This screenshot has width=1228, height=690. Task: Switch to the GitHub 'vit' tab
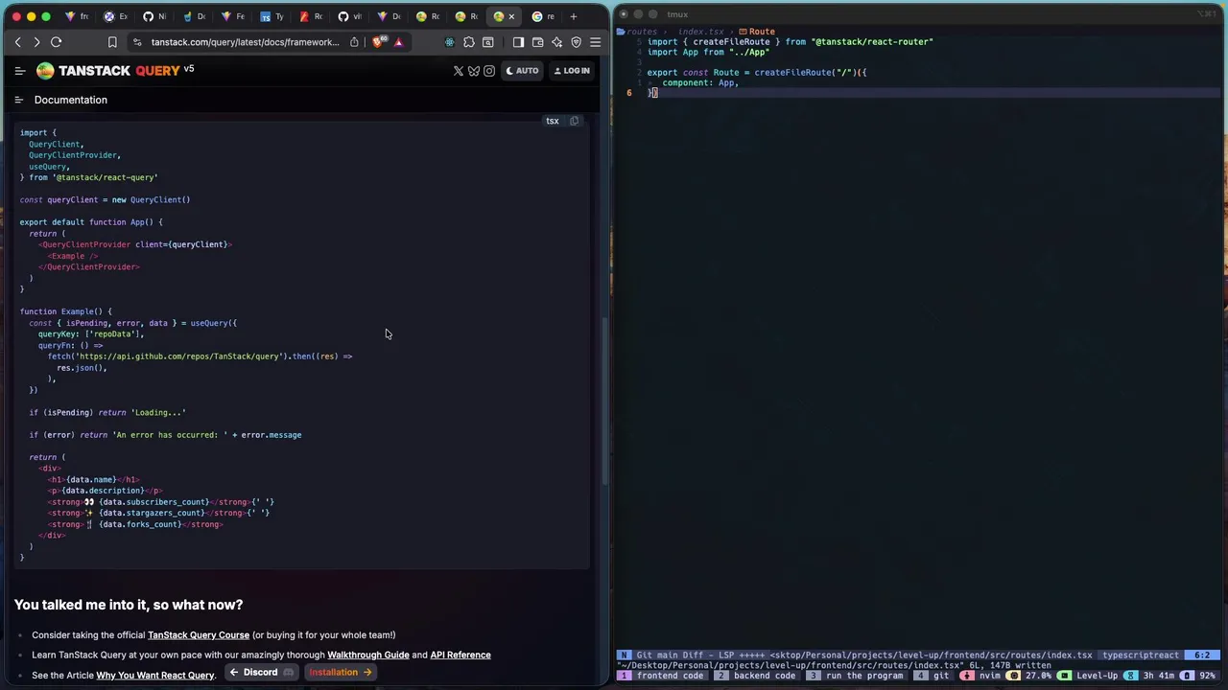coord(350,16)
